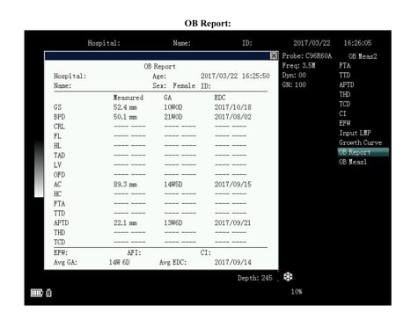
Task: Click AC EDC date 2017/09/15
Action: pyautogui.click(x=233, y=185)
